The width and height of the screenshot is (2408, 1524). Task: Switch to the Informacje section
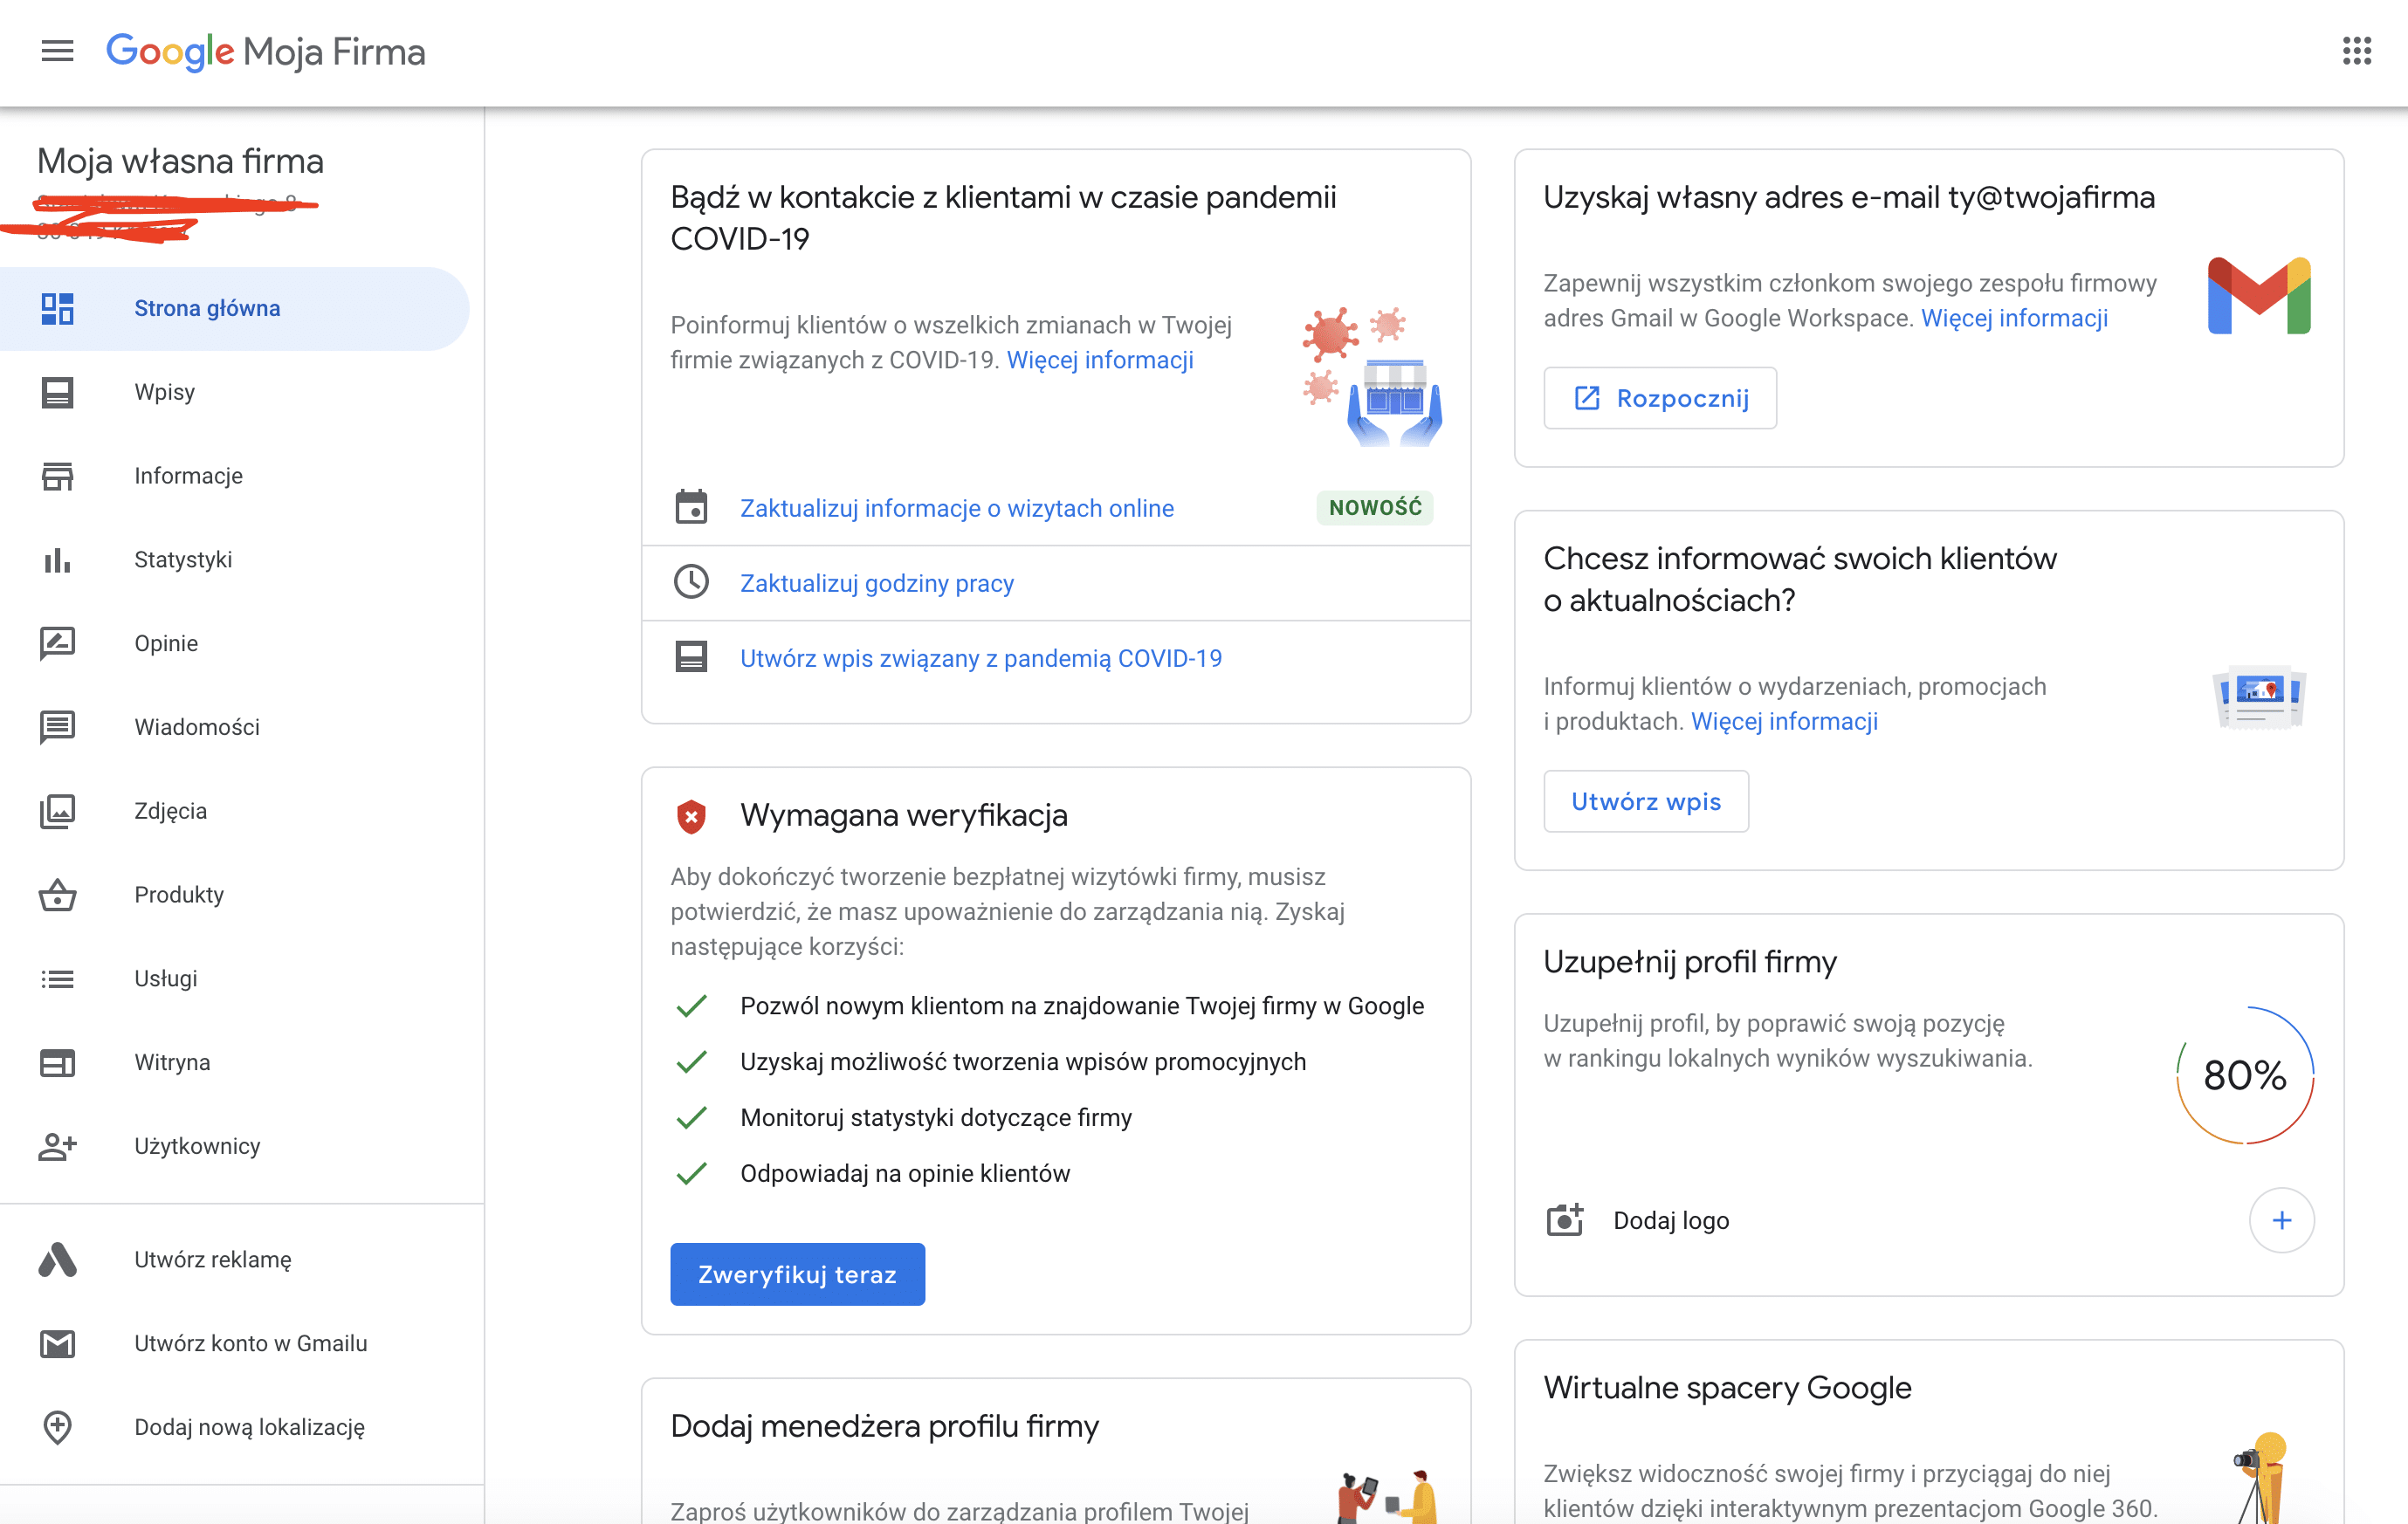[x=188, y=476]
